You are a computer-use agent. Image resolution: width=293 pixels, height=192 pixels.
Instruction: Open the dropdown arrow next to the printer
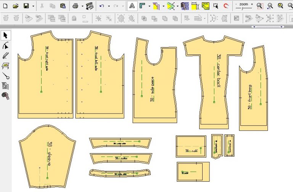(x=82, y=6)
